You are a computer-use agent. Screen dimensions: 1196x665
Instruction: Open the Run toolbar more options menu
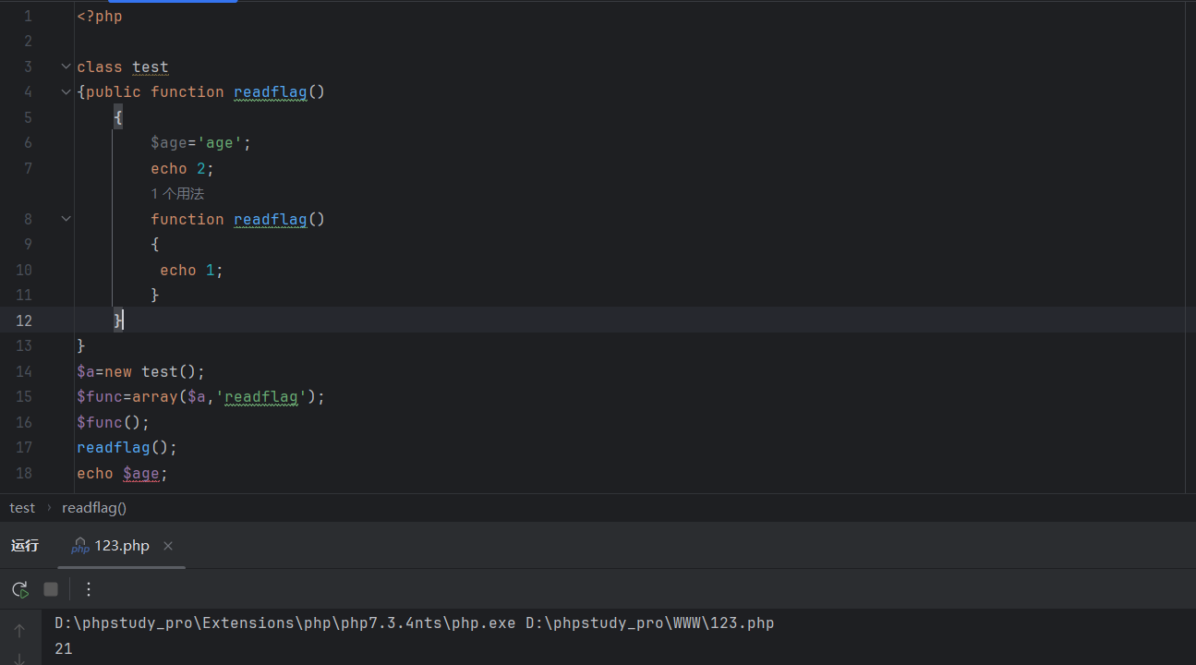89,589
